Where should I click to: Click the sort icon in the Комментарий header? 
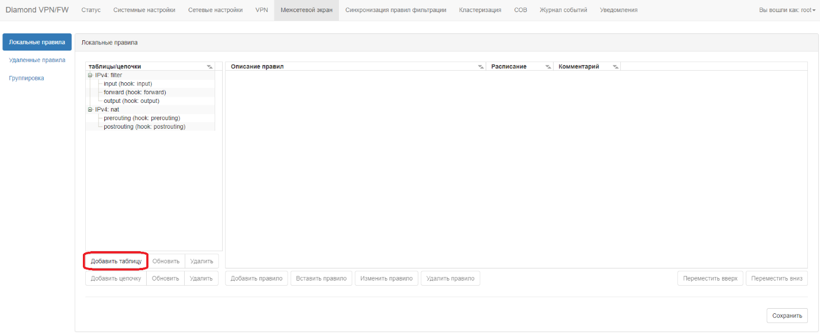pyautogui.click(x=615, y=67)
